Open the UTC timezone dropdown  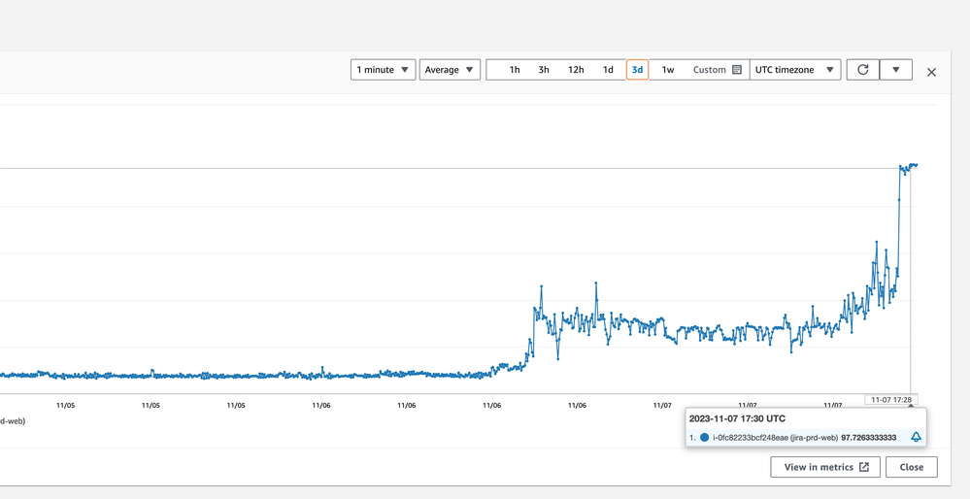(x=795, y=70)
